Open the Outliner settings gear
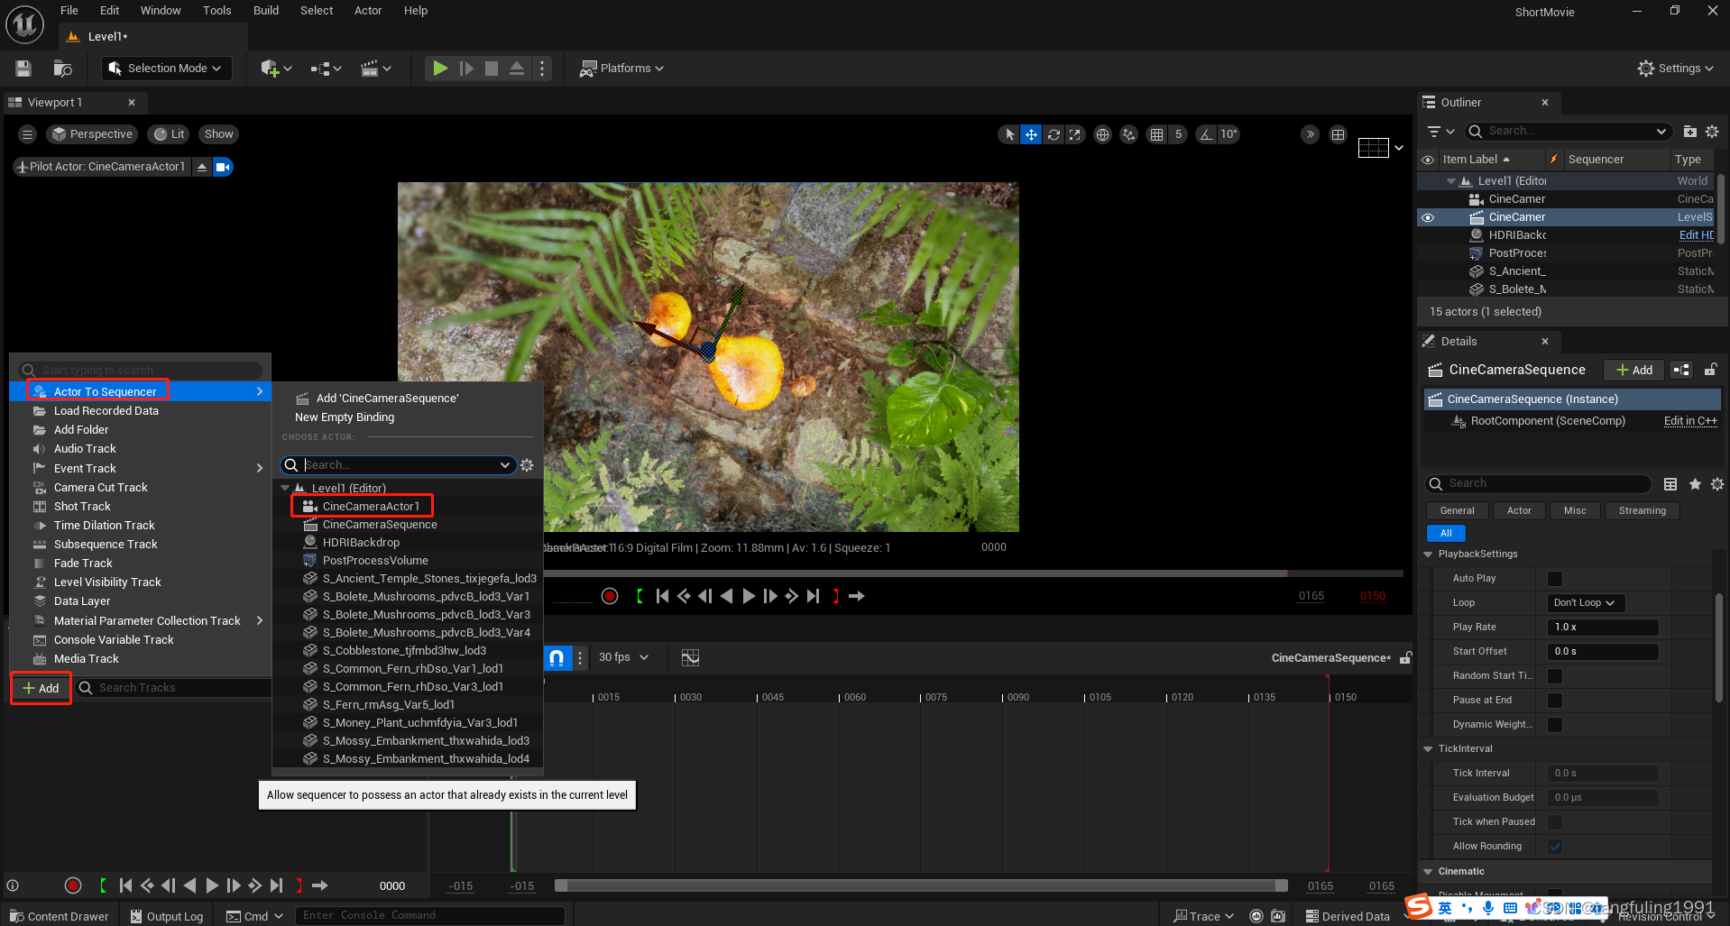Screen dimensions: 1730x926 tap(1712, 132)
